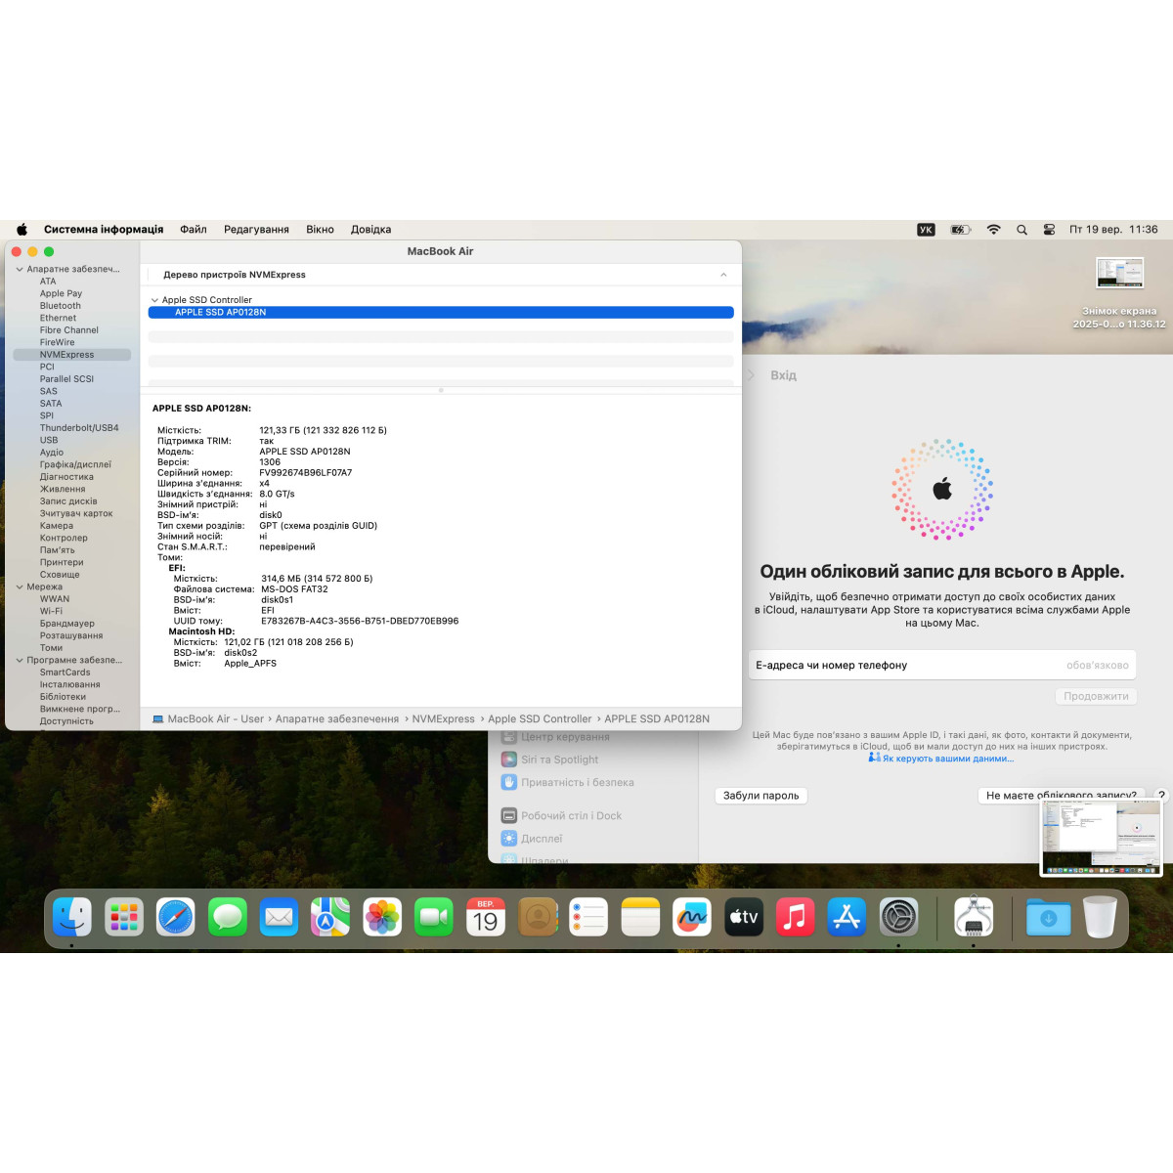The height and width of the screenshot is (1173, 1173).
Task: Open Calendar showing 19 in the Dock
Action: 486,917
